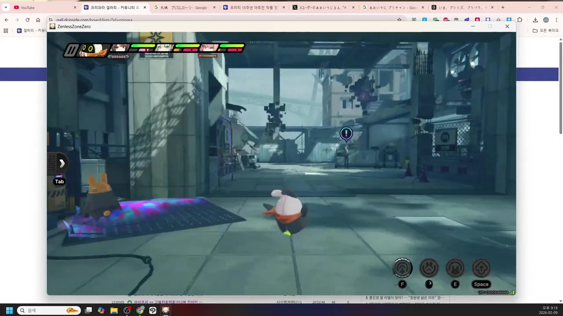Open the tab search dropdown in Chrome

[x=6, y=7]
